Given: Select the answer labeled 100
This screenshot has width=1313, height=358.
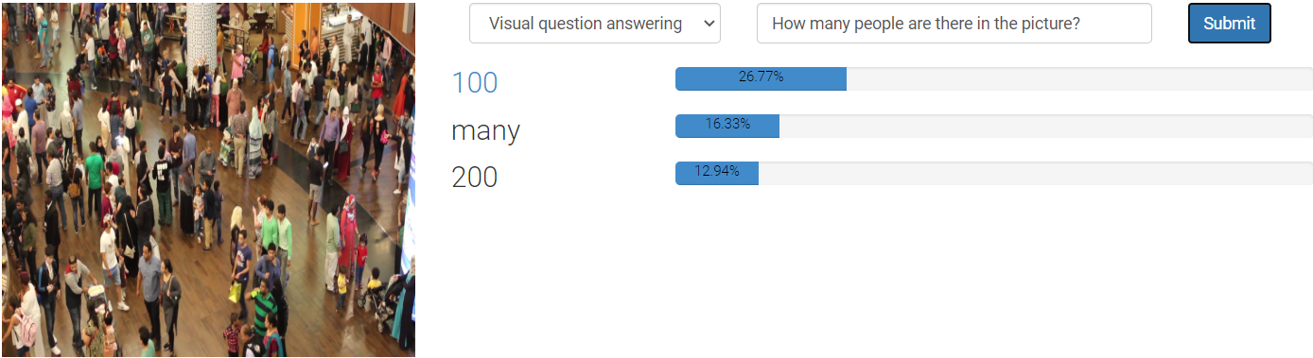Looking at the screenshot, I should pyautogui.click(x=475, y=82).
